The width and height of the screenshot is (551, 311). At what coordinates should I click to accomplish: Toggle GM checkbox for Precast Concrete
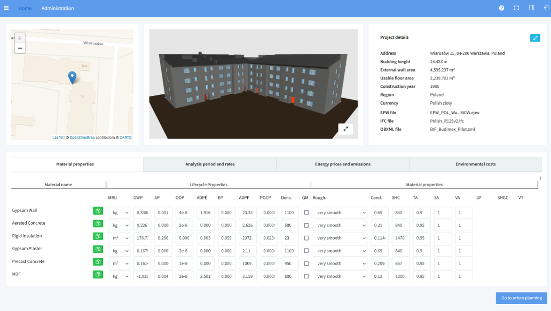pos(307,264)
